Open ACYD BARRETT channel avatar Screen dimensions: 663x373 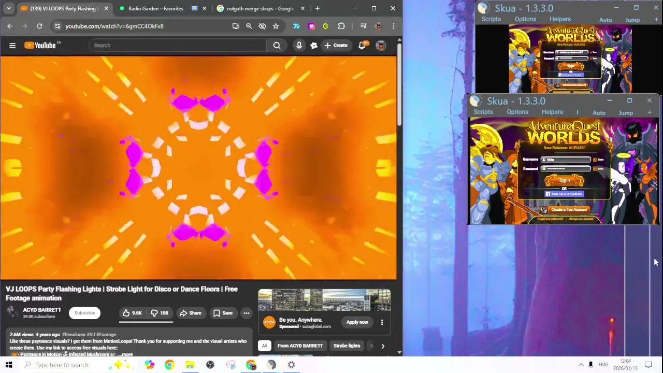tap(12, 312)
